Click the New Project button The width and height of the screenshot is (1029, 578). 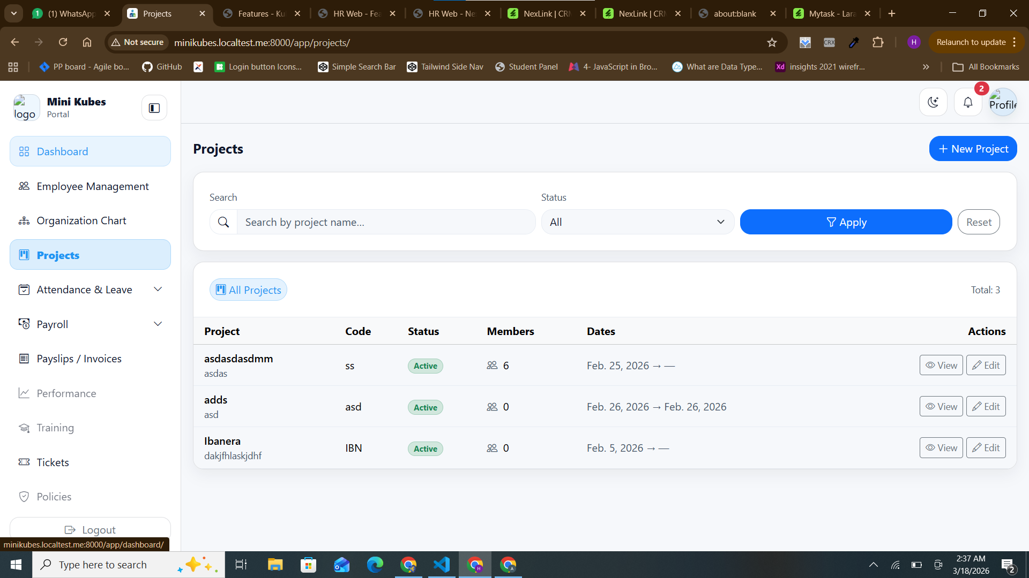[x=973, y=149]
